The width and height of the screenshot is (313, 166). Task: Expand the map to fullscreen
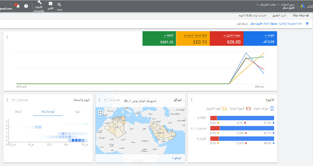[x=100, y=113]
